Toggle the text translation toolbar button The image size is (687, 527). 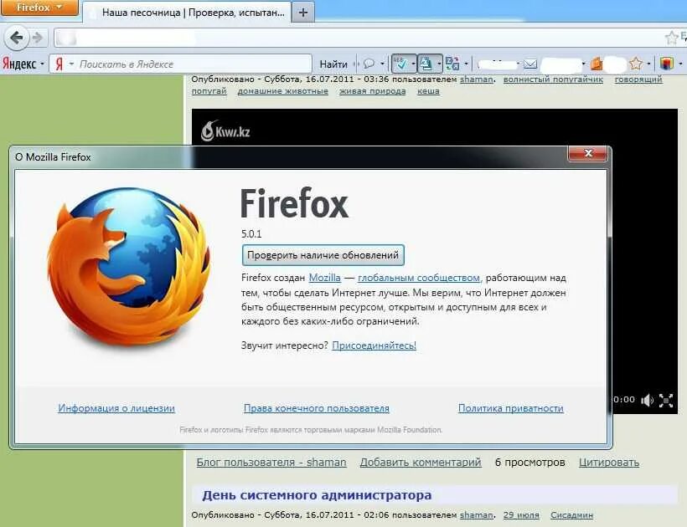(426, 64)
